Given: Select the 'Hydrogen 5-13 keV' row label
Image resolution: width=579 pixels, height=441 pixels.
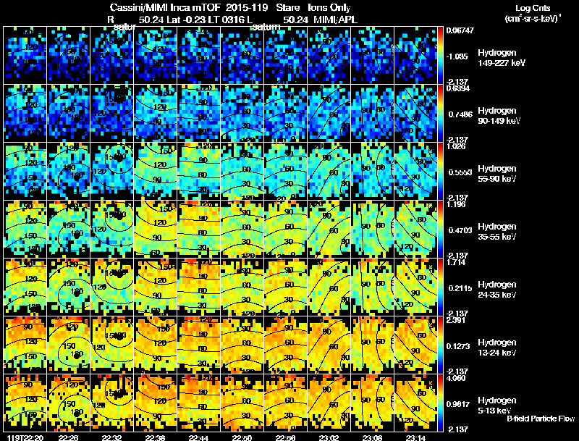Looking at the screenshot, I should [x=497, y=406].
